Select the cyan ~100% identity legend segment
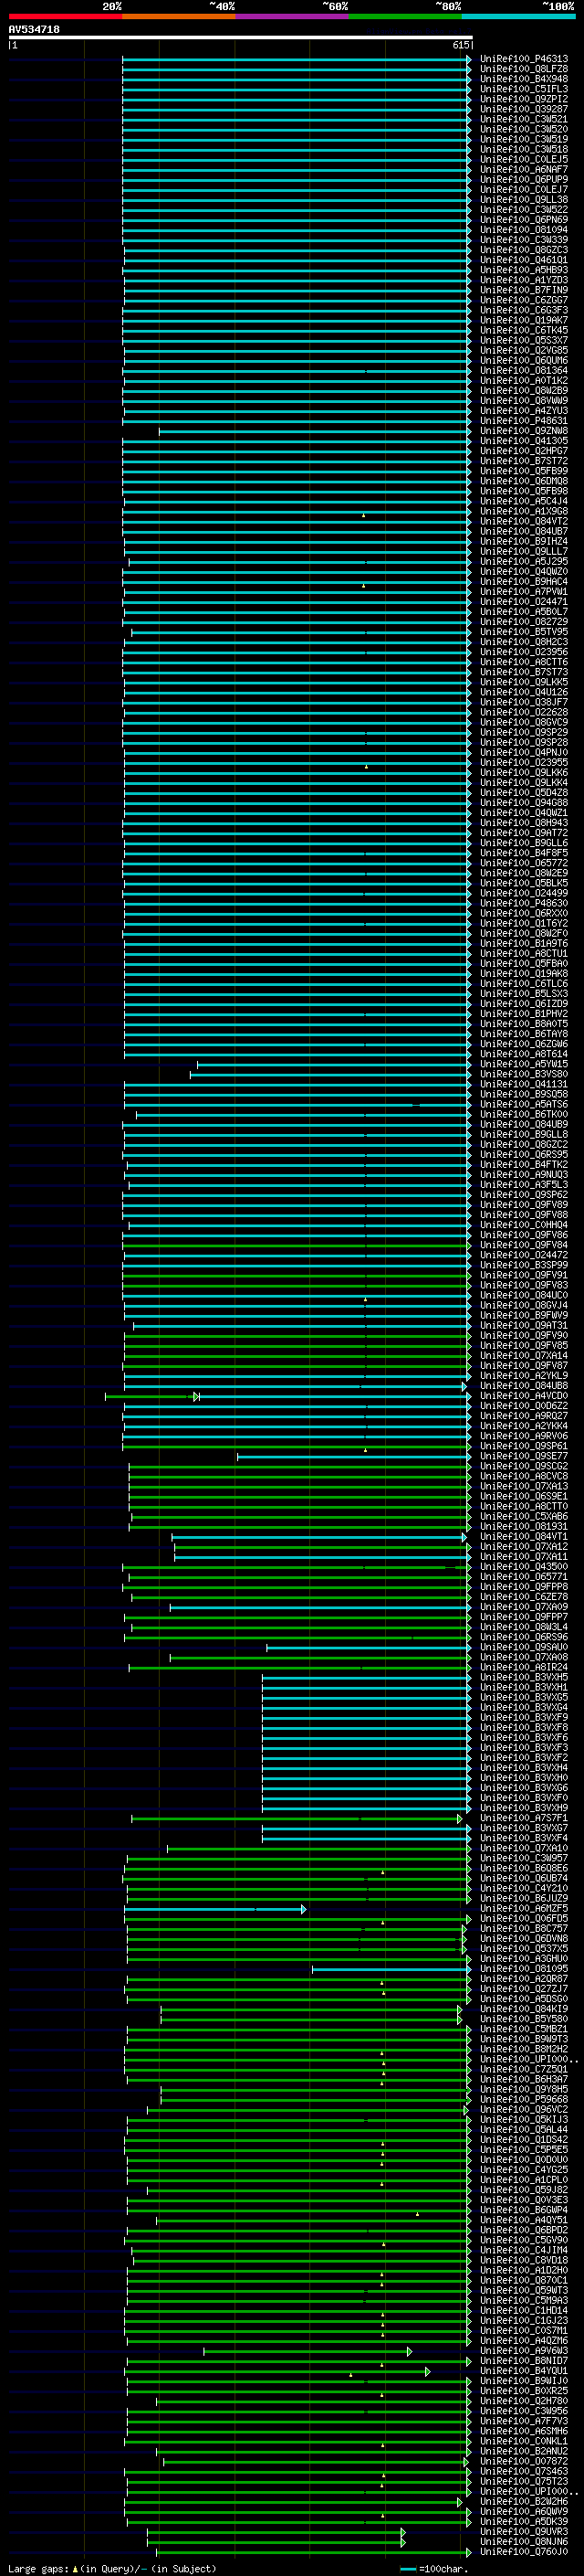This screenshot has width=584, height=2576. click(x=518, y=16)
